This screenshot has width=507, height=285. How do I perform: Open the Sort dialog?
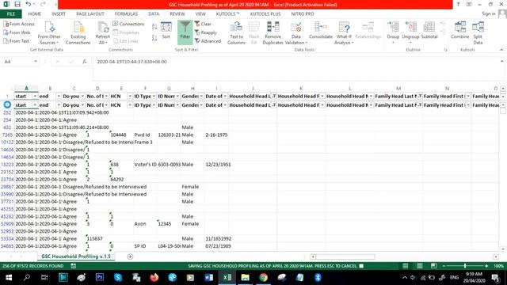click(x=166, y=31)
